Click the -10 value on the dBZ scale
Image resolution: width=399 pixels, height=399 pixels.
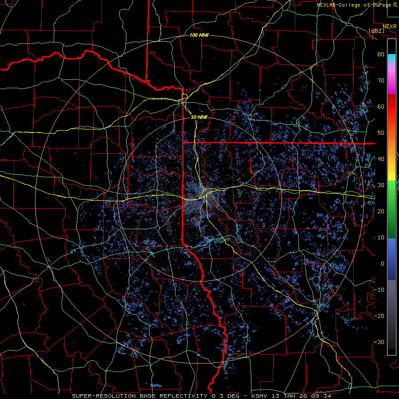click(x=379, y=290)
